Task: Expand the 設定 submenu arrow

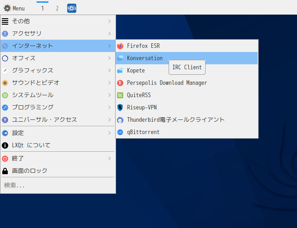Action: 110,133
